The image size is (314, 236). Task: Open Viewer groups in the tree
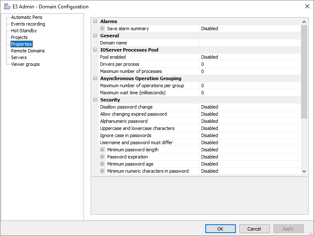click(26, 64)
